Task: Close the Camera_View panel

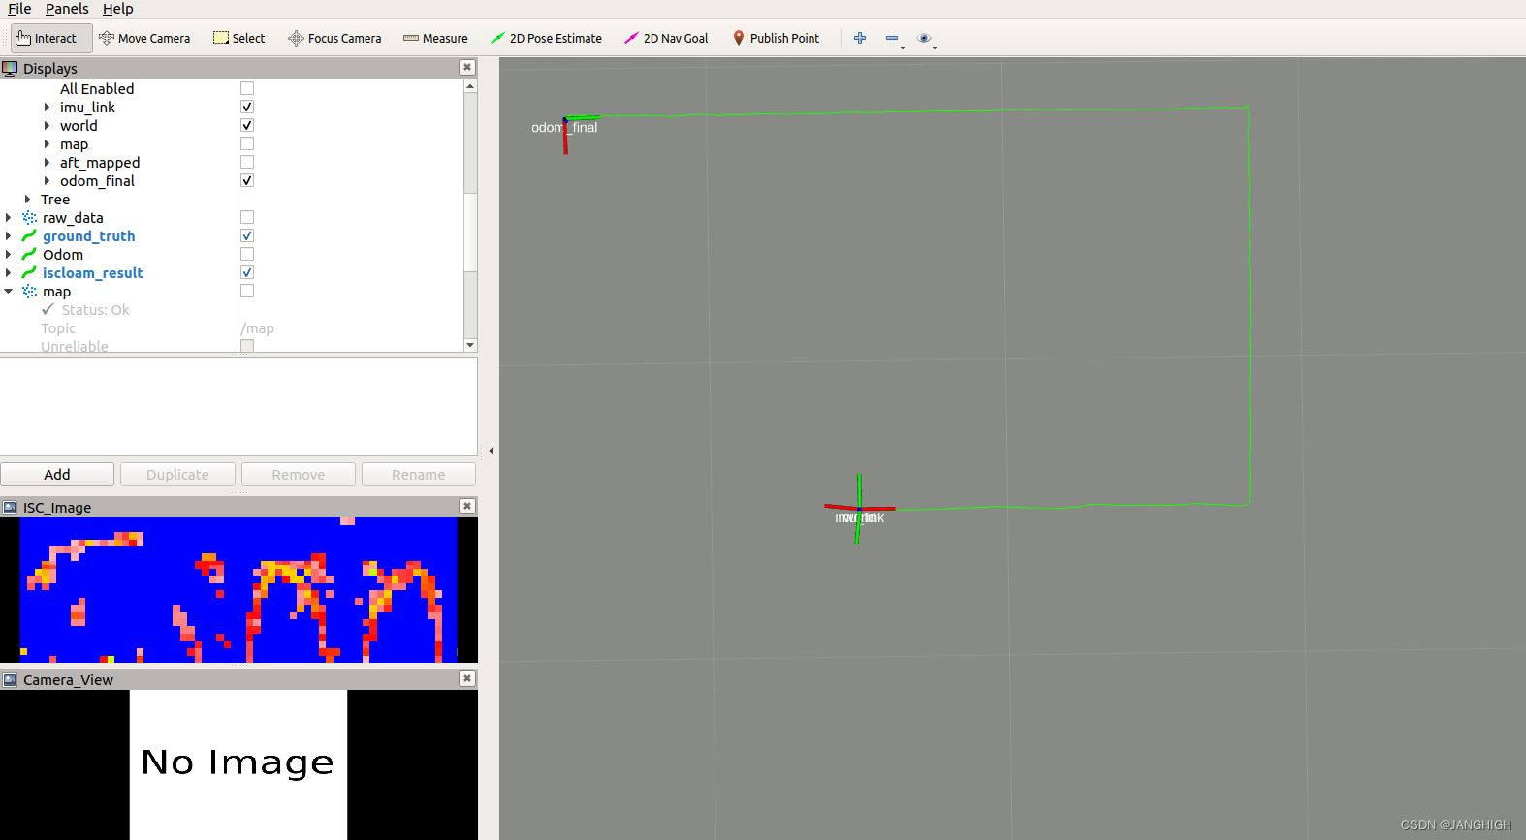Action: [x=467, y=678]
